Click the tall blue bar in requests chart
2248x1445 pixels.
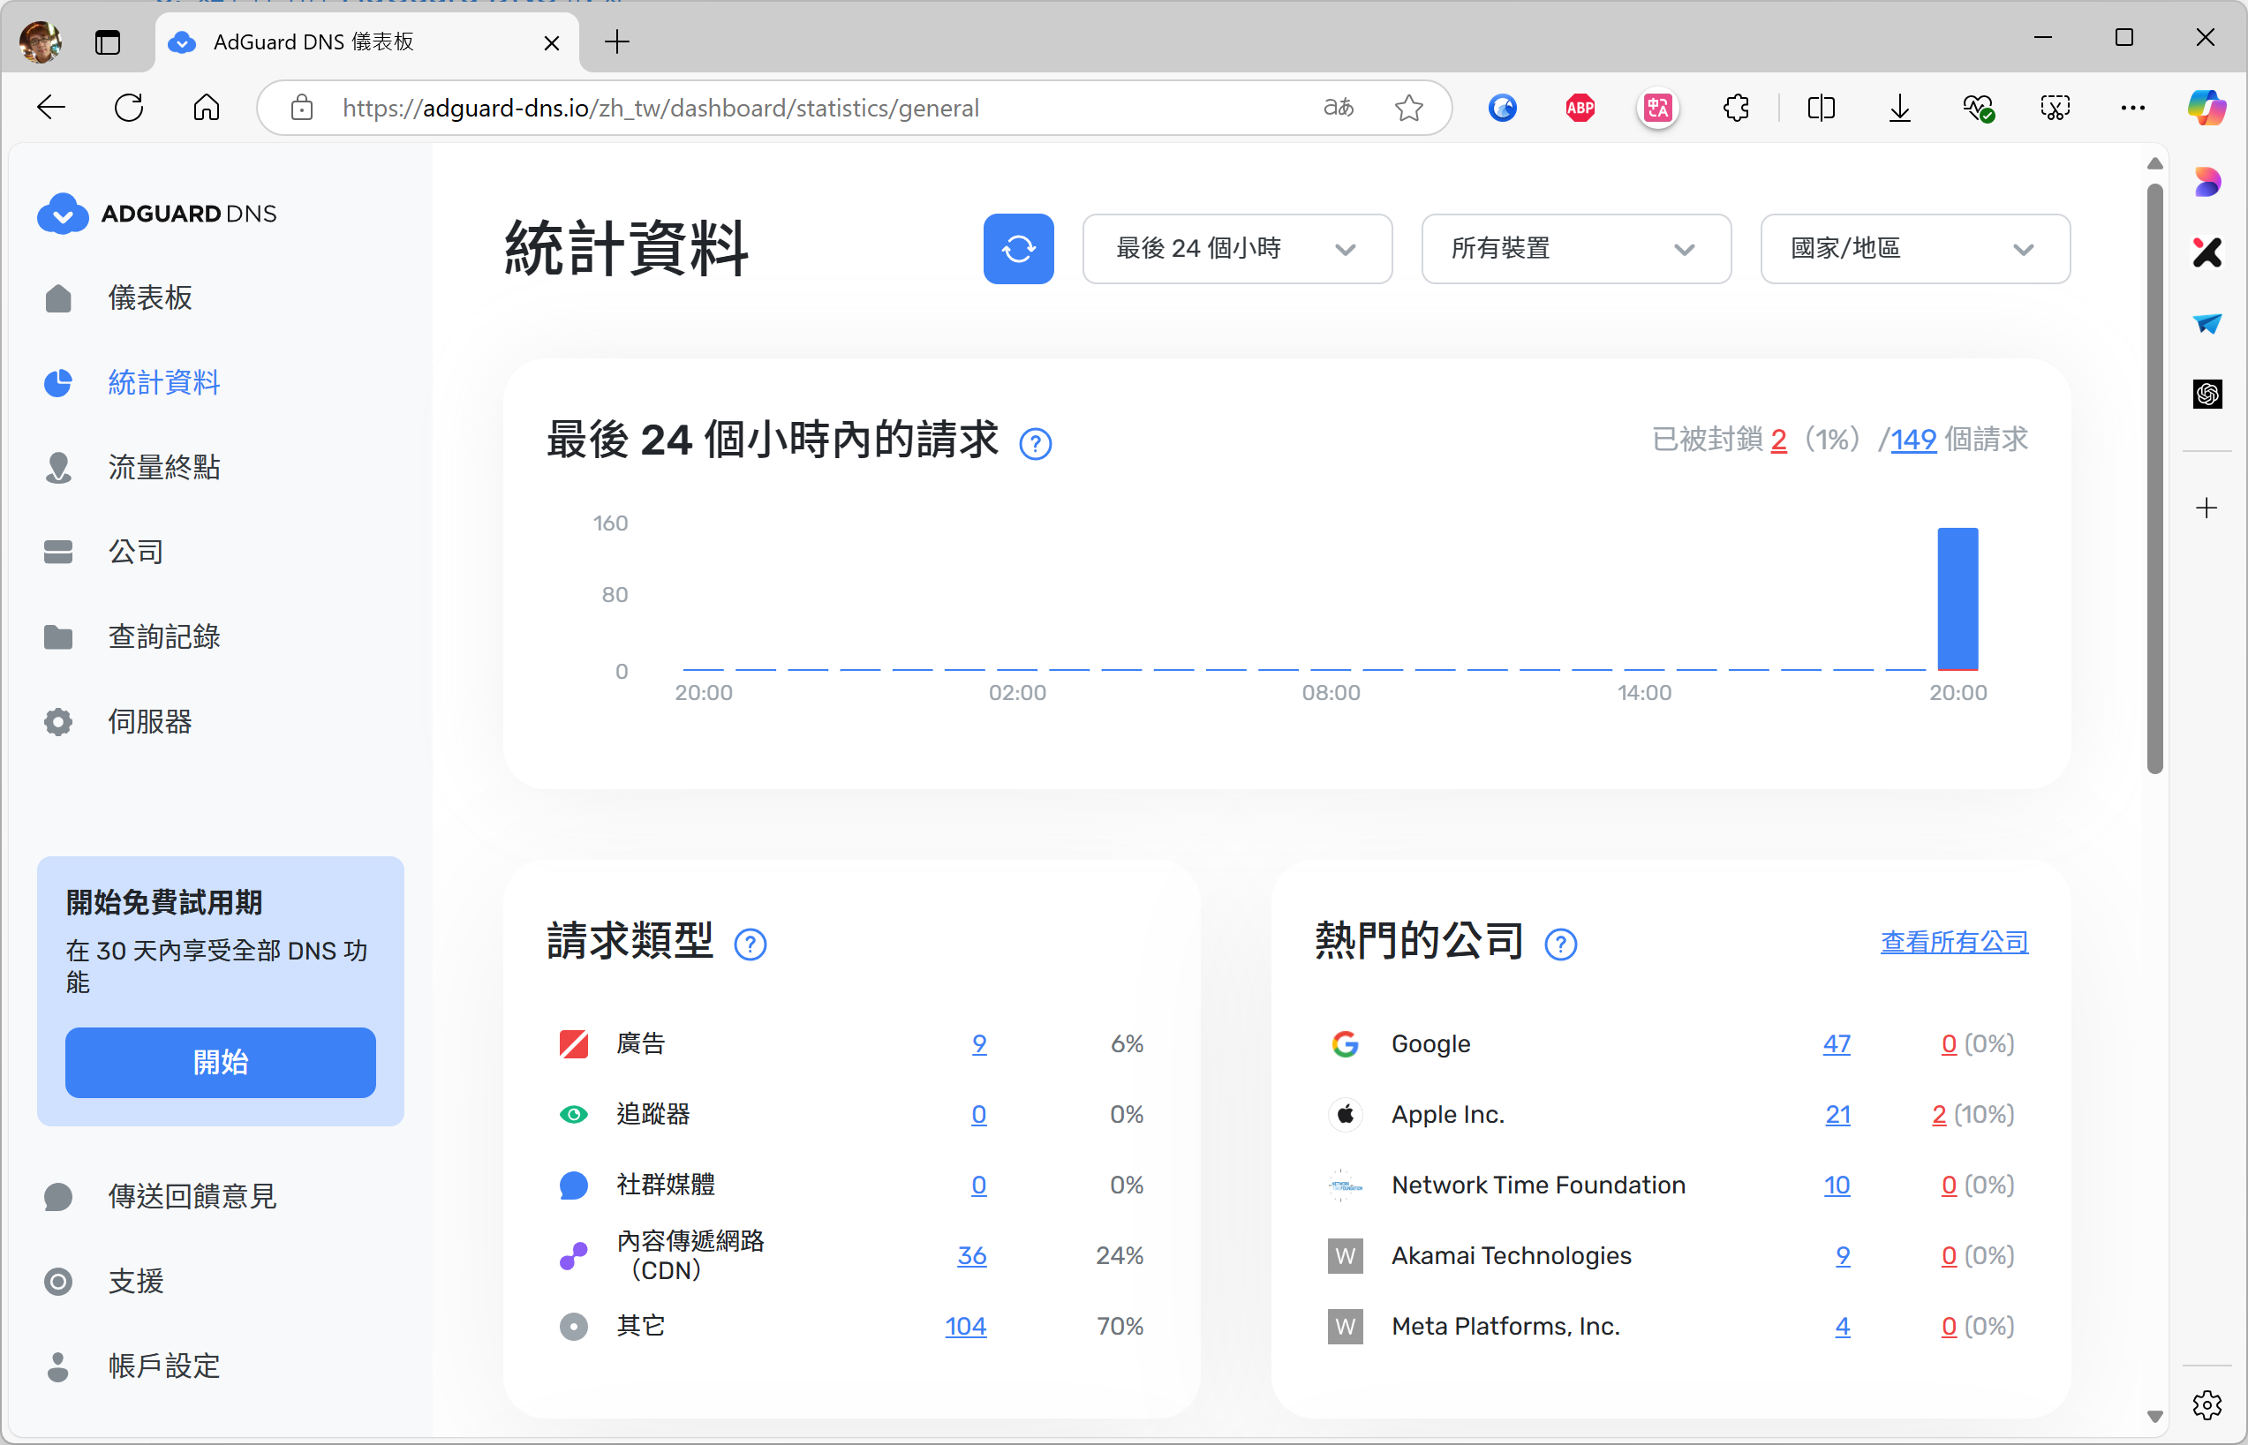[1957, 598]
